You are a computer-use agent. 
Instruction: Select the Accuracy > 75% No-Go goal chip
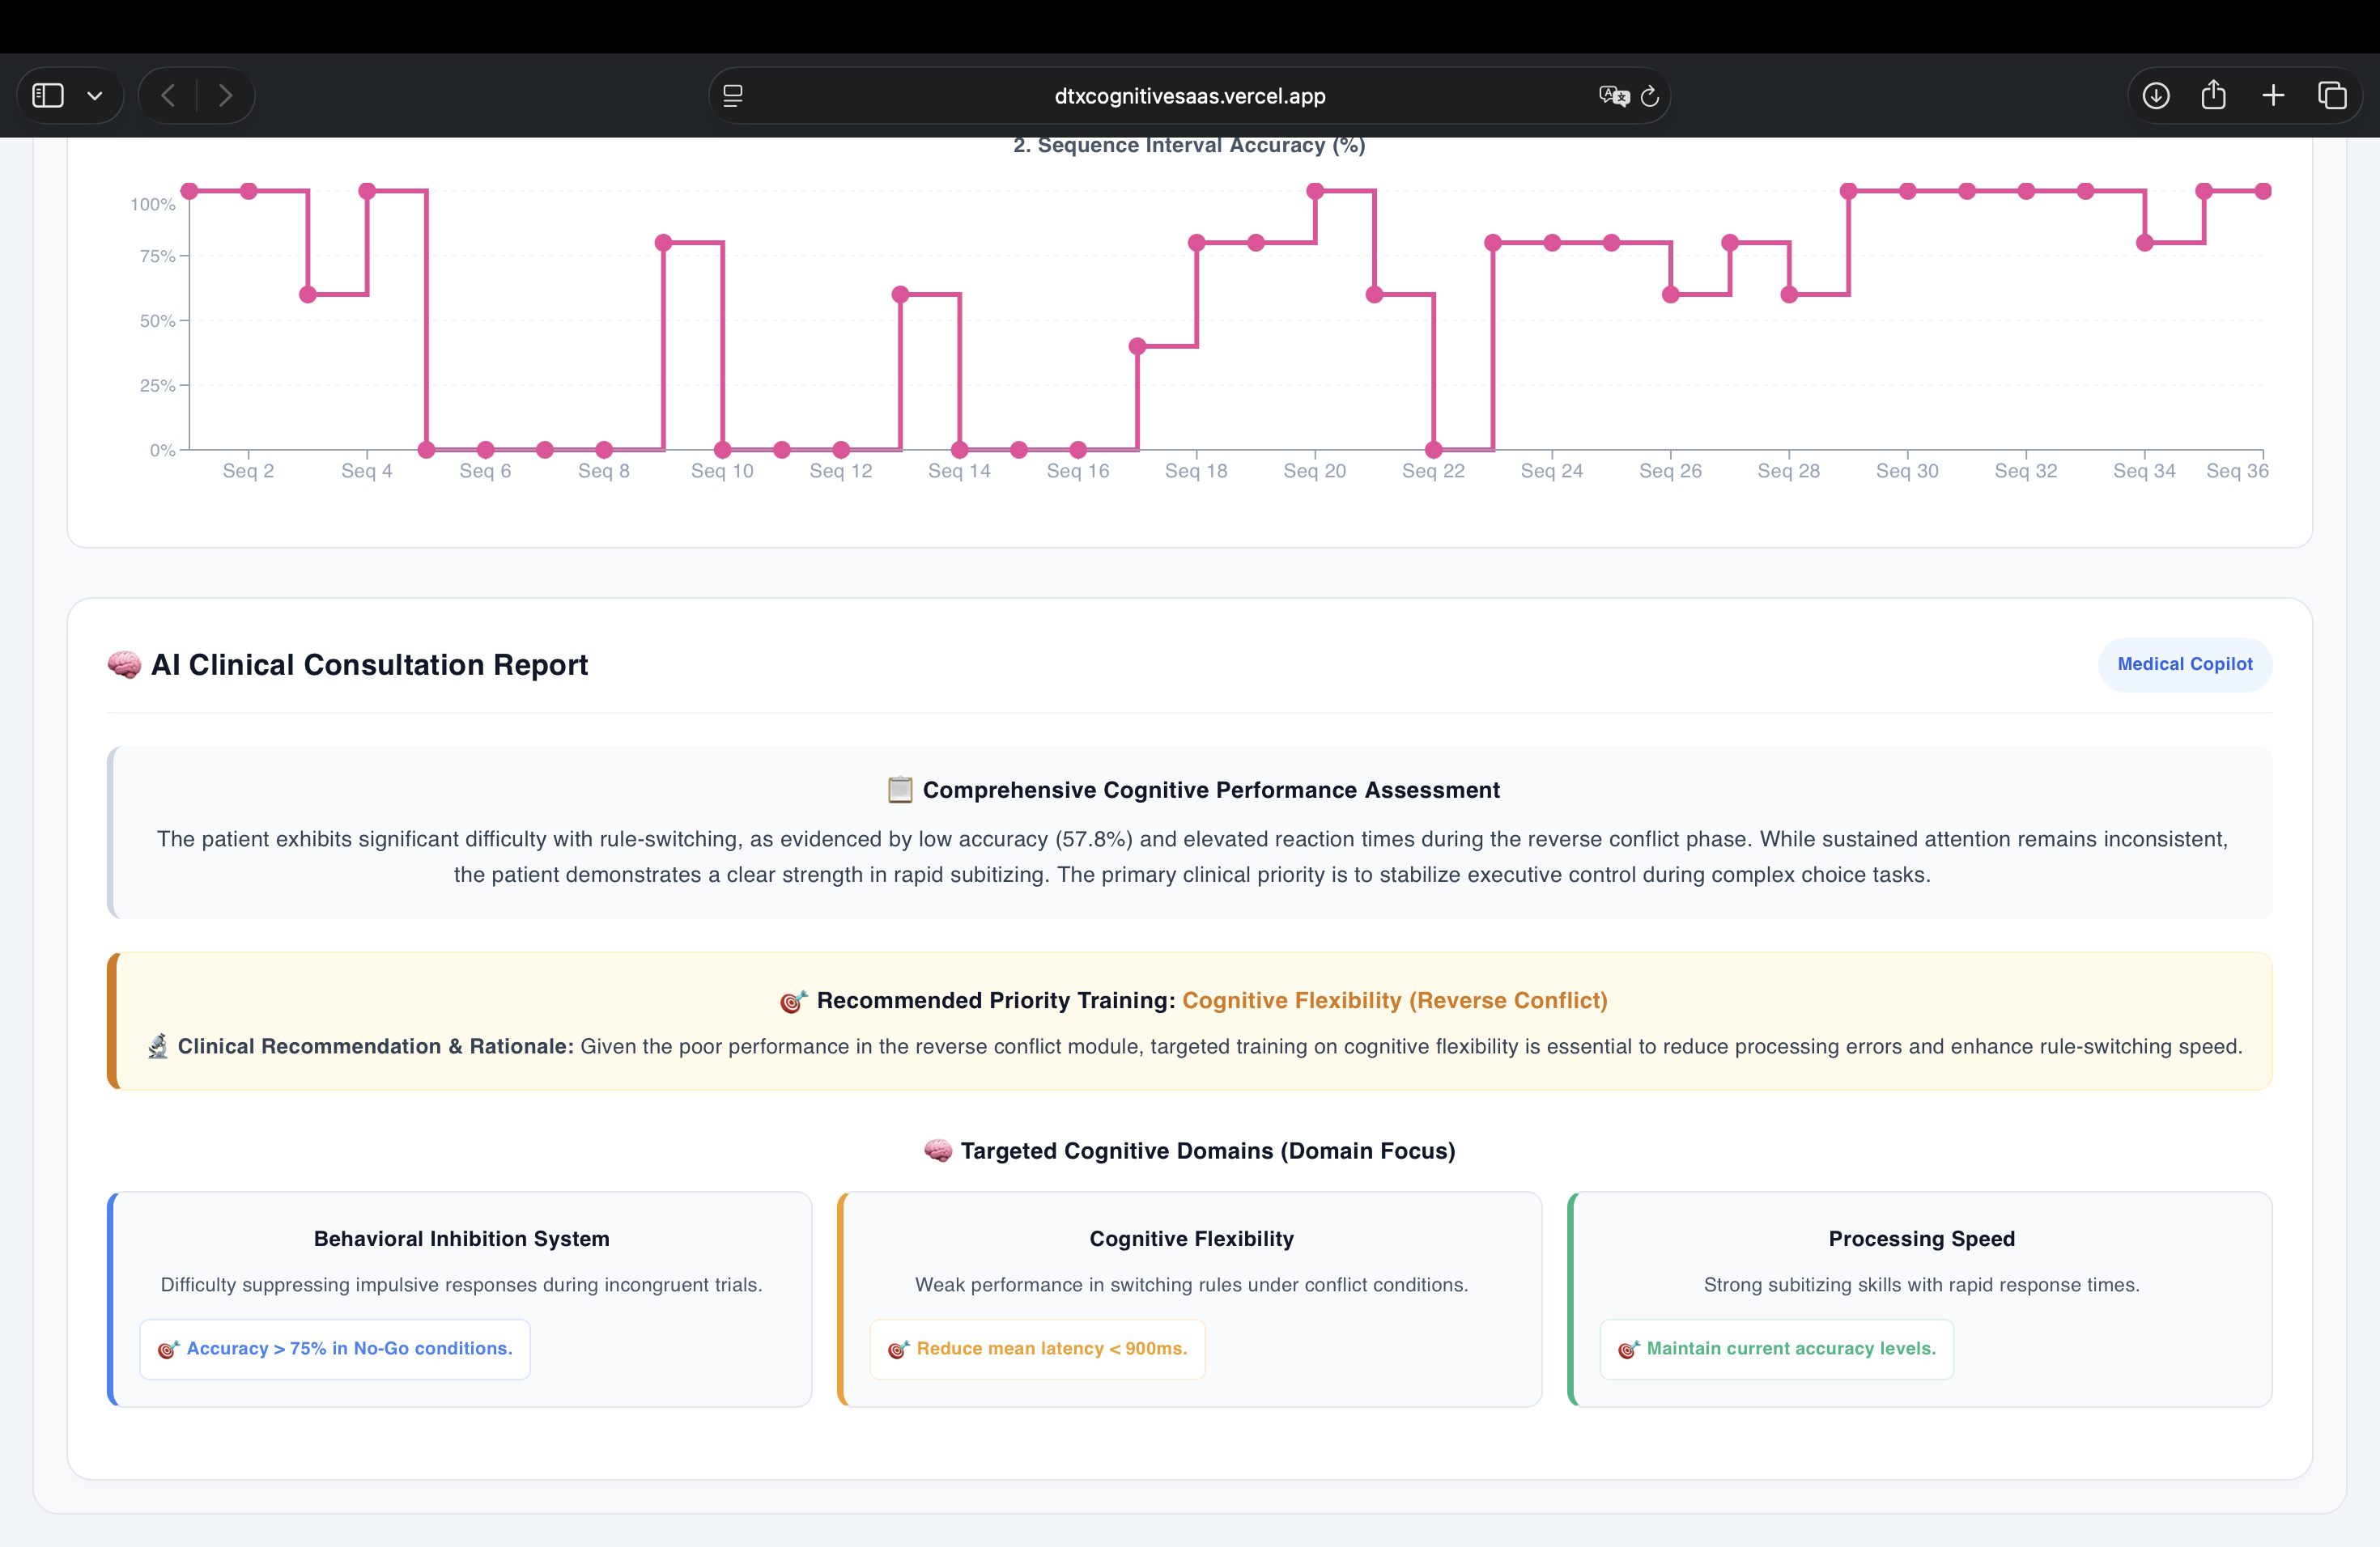coord(335,1349)
